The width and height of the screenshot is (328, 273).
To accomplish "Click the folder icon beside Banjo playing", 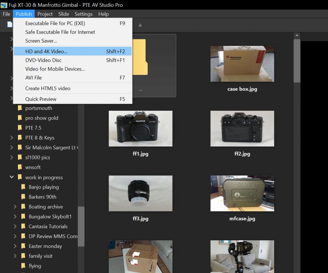I will 23,187.
